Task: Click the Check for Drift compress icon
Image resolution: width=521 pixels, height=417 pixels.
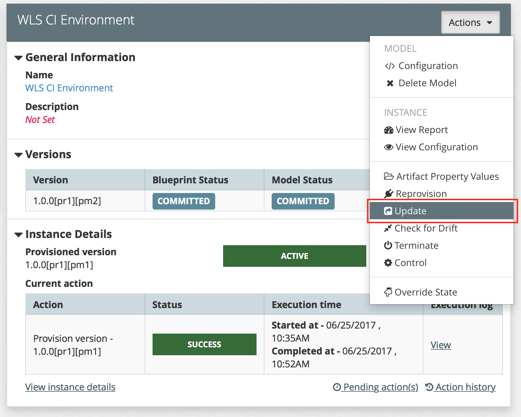Action: 388,228
